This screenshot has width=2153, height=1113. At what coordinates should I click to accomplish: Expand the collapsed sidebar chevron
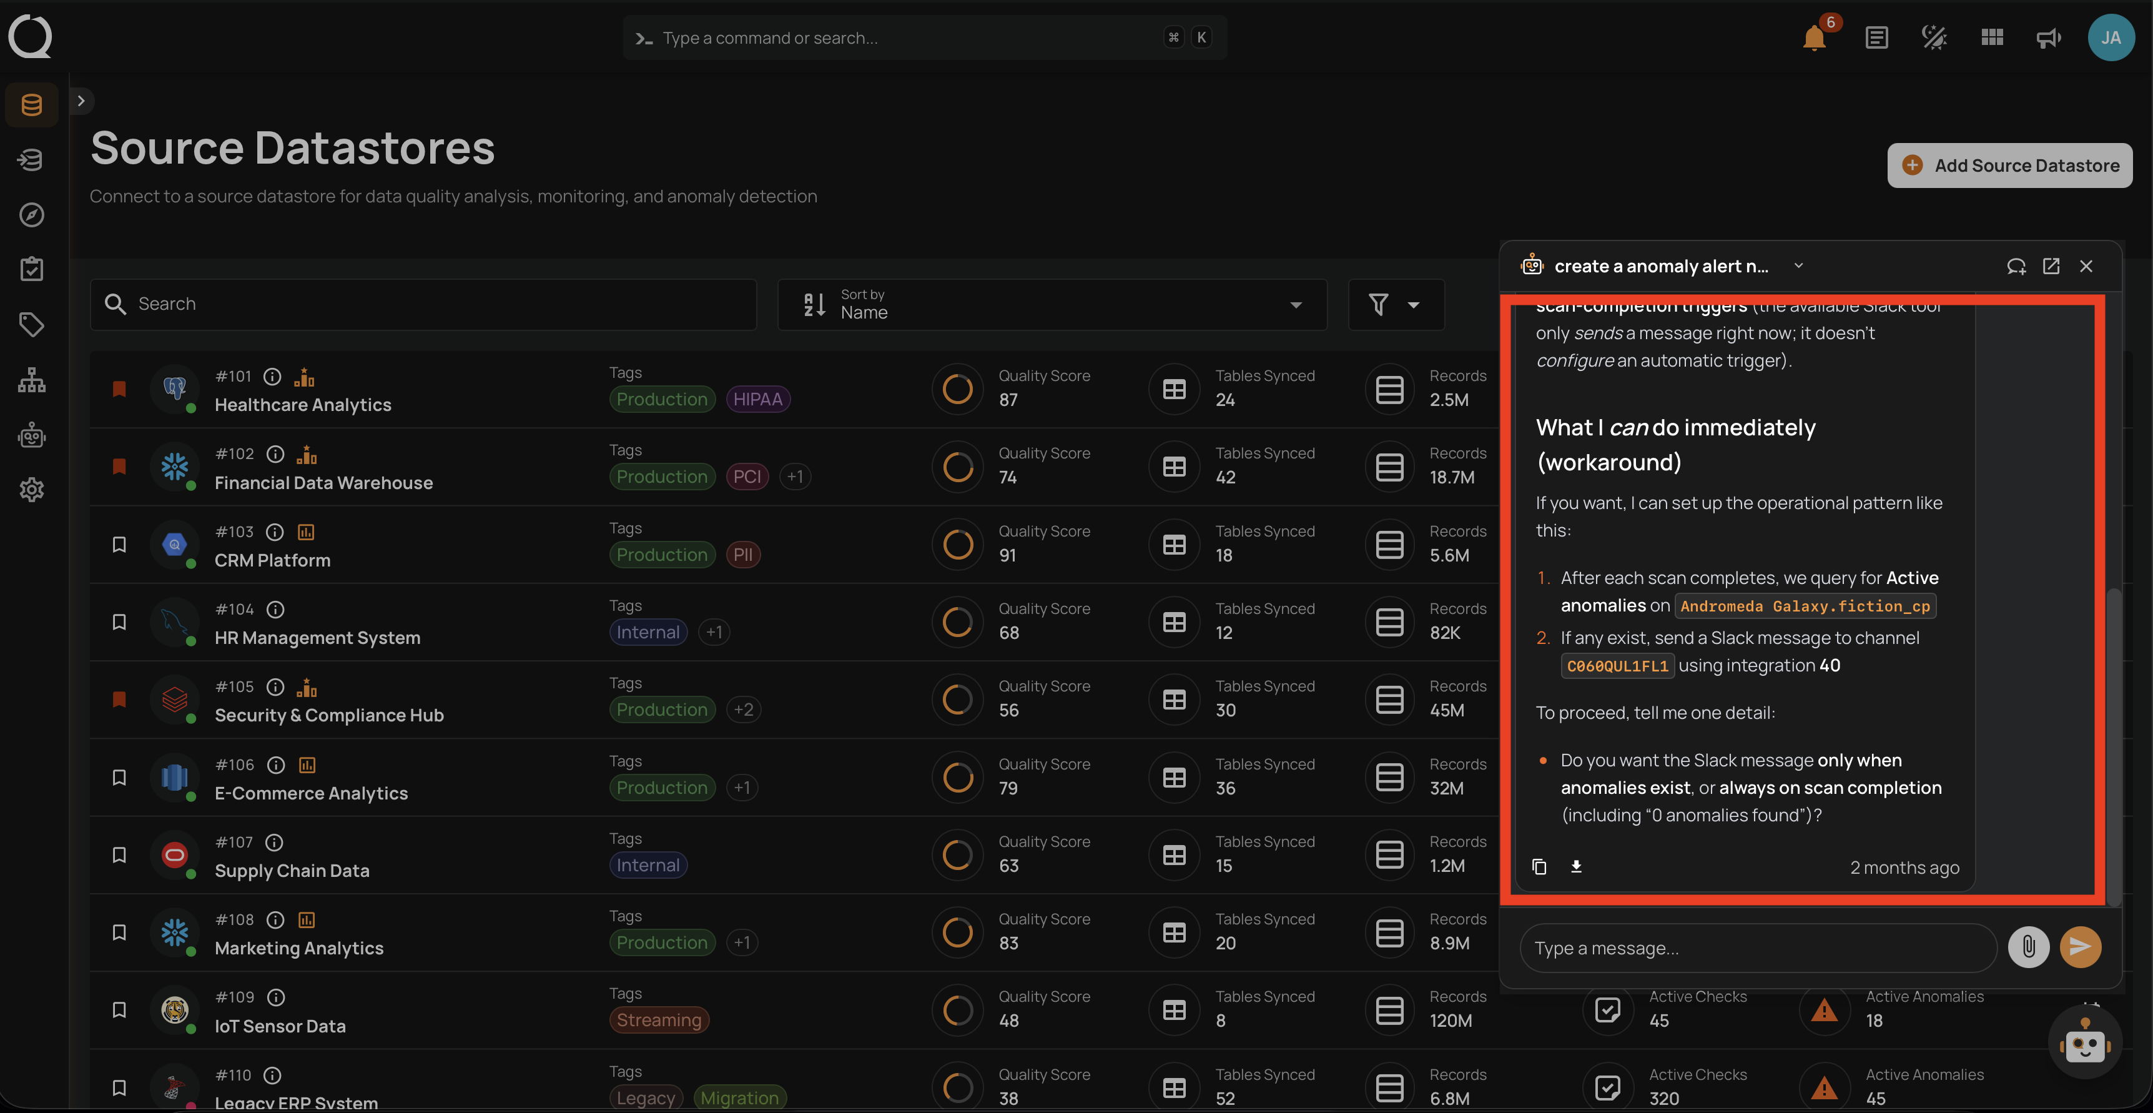[x=81, y=101]
